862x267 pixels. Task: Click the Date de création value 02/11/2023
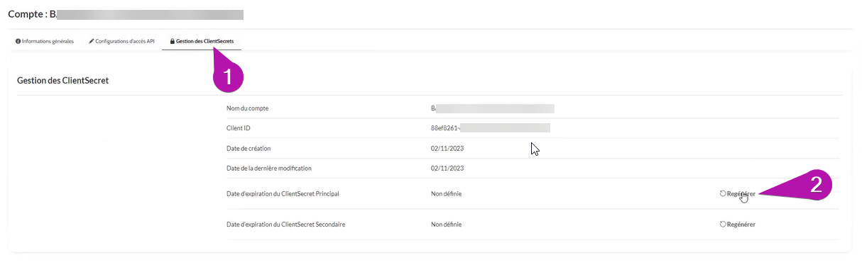tap(447, 149)
